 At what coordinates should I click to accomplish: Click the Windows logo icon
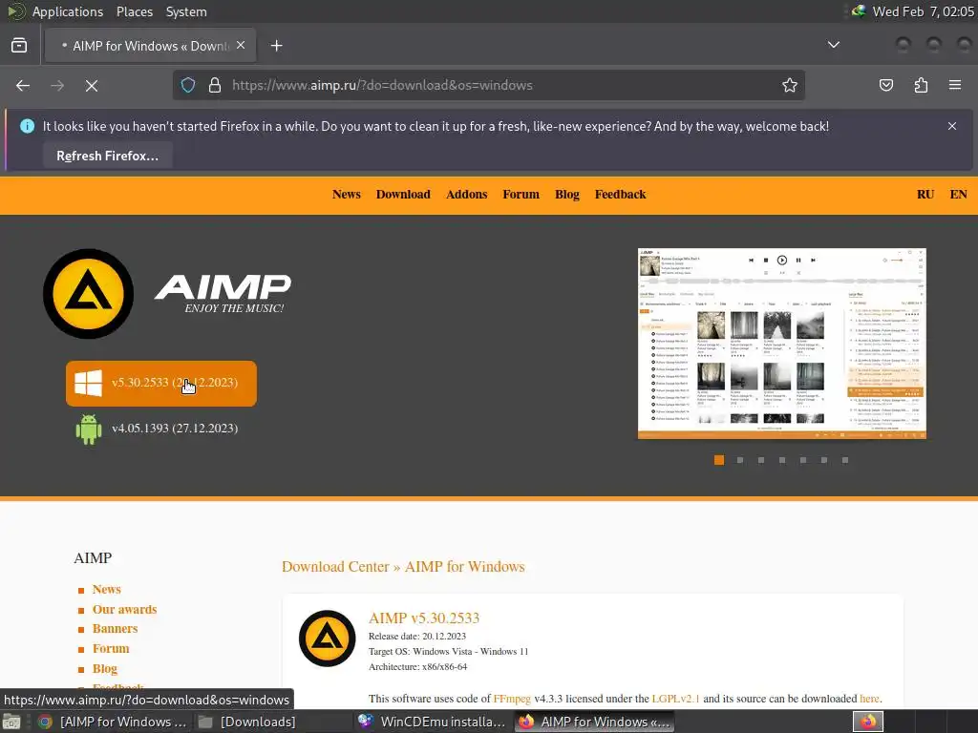[x=88, y=384]
